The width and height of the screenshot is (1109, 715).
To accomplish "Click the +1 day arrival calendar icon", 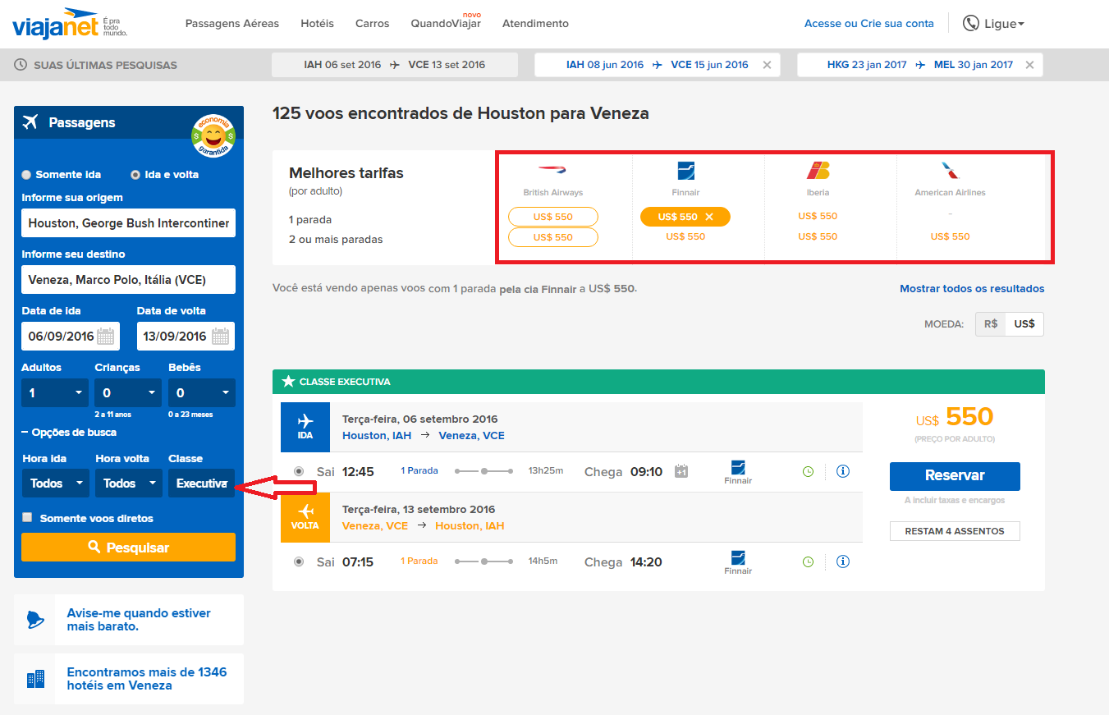I will (681, 471).
